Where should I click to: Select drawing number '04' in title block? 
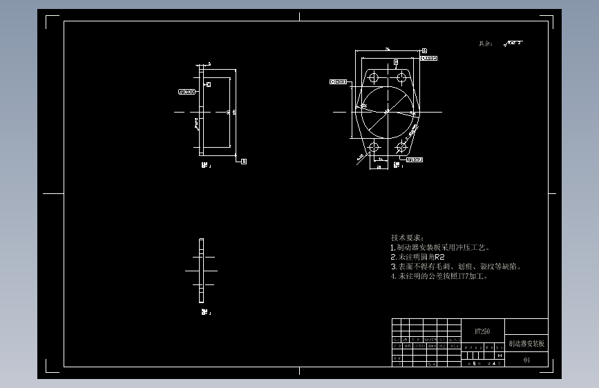(526, 360)
